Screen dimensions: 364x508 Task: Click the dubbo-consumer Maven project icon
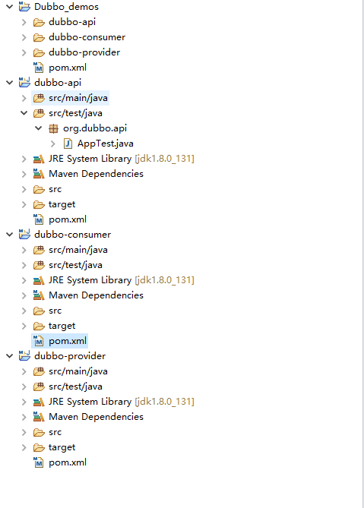coord(24,234)
